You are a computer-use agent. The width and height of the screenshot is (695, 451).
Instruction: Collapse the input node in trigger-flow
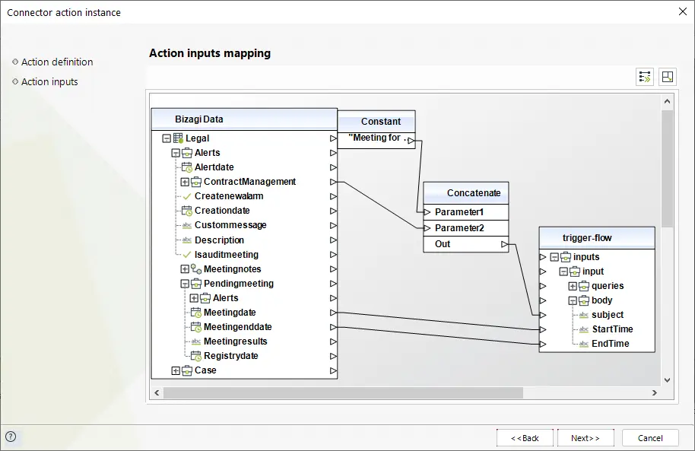[x=563, y=272]
